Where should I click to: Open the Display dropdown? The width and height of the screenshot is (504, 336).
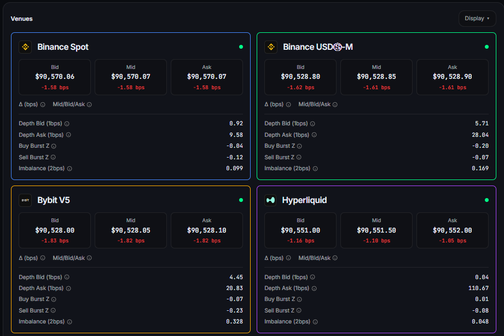tap(477, 18)
